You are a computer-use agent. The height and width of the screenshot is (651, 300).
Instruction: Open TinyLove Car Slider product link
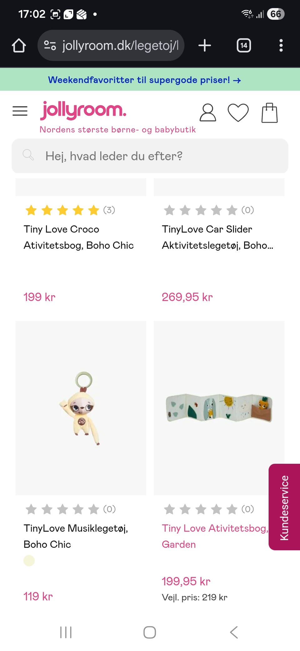[x=217, y=237]
